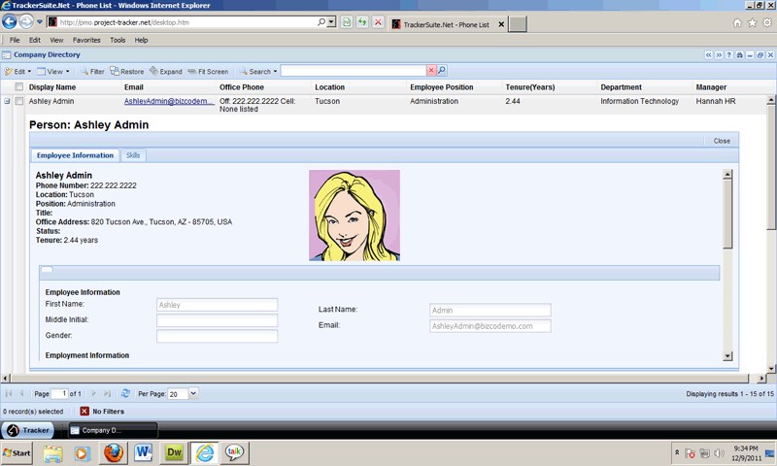This screenshot has width=777, height=466.
Task: Go to the previous results page
Action: [21, 393]
